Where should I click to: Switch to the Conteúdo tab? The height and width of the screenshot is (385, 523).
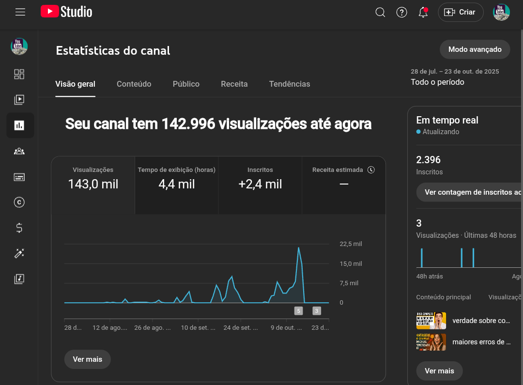(134, 84)
